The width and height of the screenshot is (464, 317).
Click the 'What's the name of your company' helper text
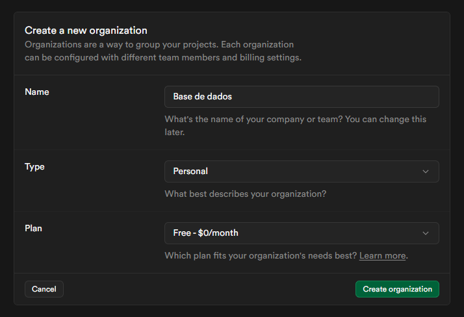coord(295,125)
